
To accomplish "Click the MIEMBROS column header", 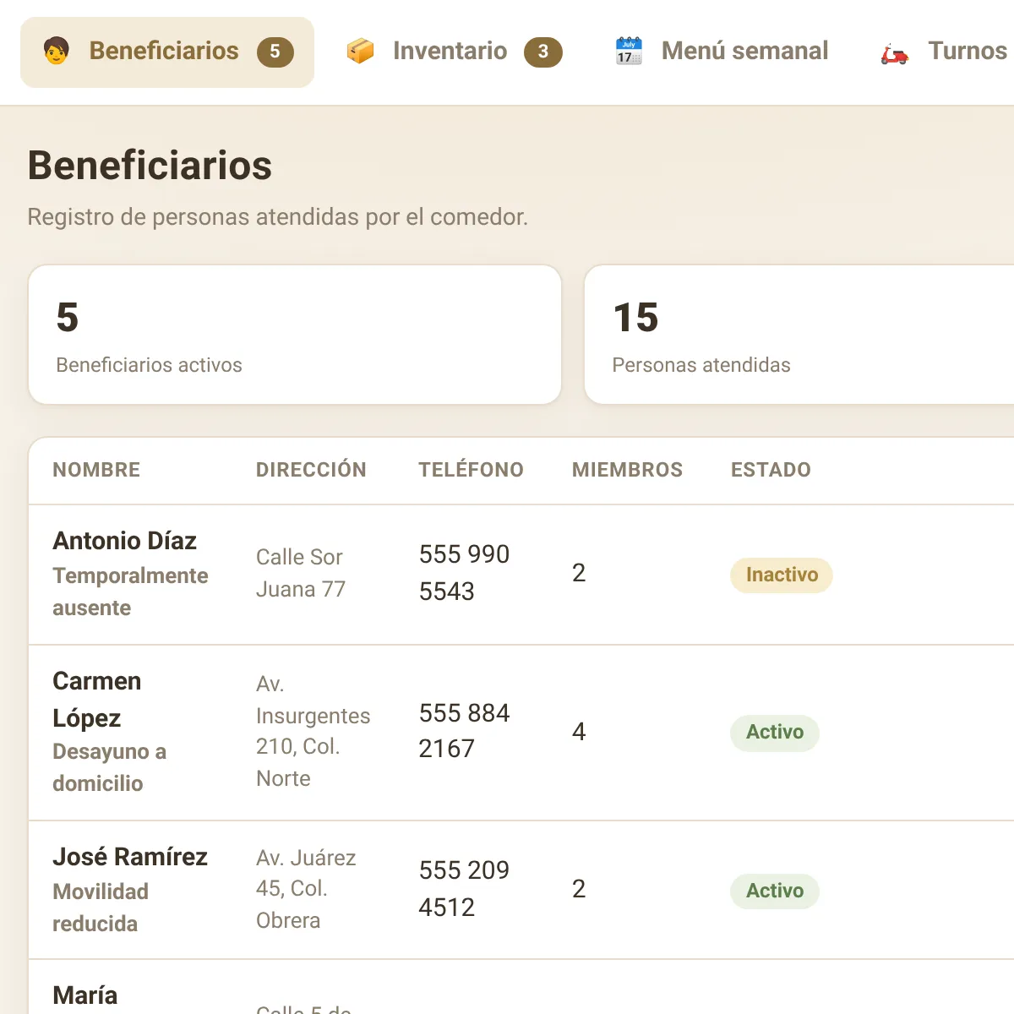I will coord(627,470).
